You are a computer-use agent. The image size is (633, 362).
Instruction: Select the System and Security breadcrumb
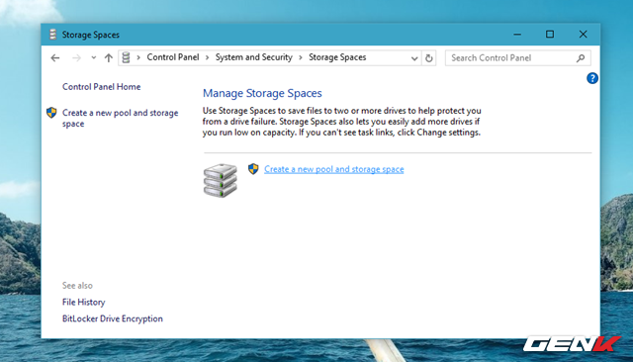254,57
